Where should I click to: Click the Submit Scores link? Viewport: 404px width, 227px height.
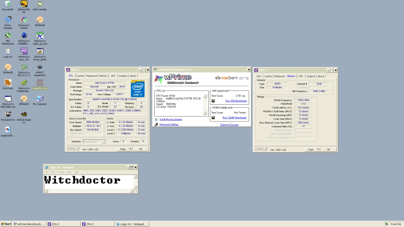point(229,125)
